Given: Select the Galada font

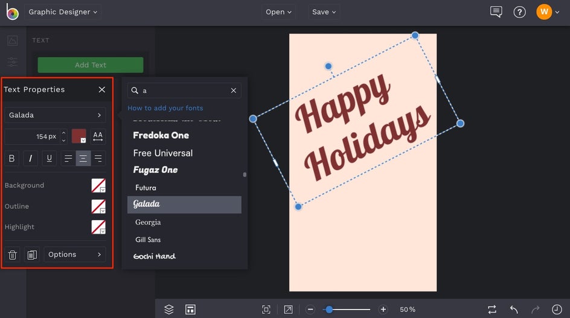Looking at the screenshot, I should tap(184, 205).
